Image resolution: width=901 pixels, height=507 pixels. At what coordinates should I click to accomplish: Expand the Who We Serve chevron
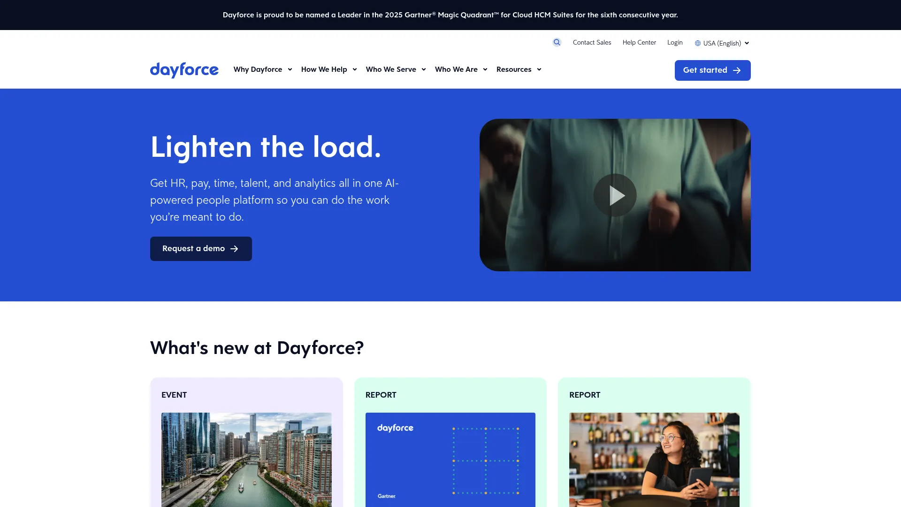pyautogui.click(x=424, y=69)
